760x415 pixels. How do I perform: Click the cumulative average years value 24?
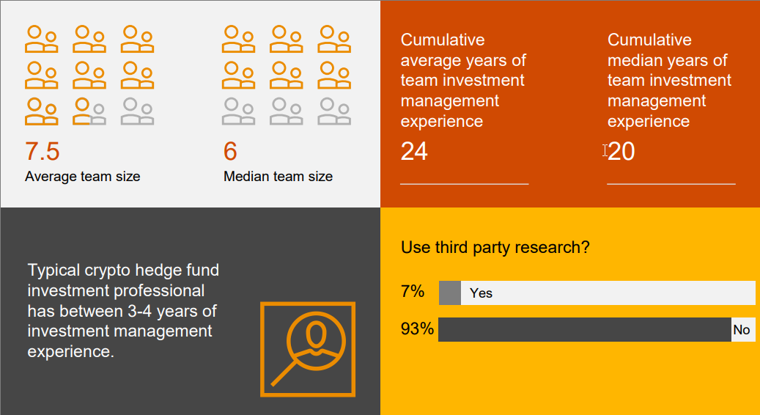414,151
